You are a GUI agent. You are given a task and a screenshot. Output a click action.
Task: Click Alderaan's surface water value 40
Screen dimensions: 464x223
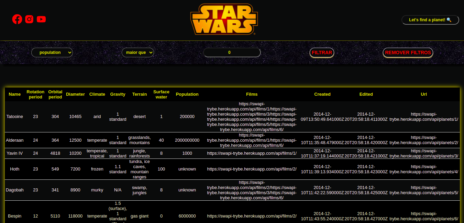[161, 140]
